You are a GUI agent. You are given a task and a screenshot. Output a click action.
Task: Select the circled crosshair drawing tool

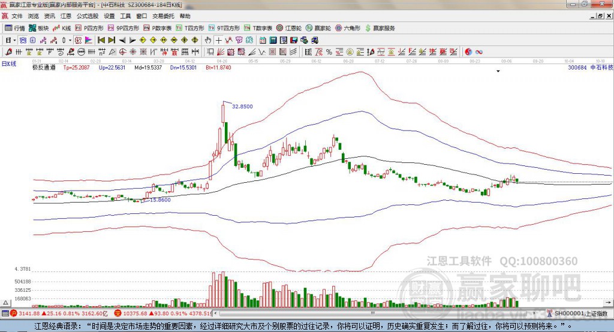pos(122,52)
